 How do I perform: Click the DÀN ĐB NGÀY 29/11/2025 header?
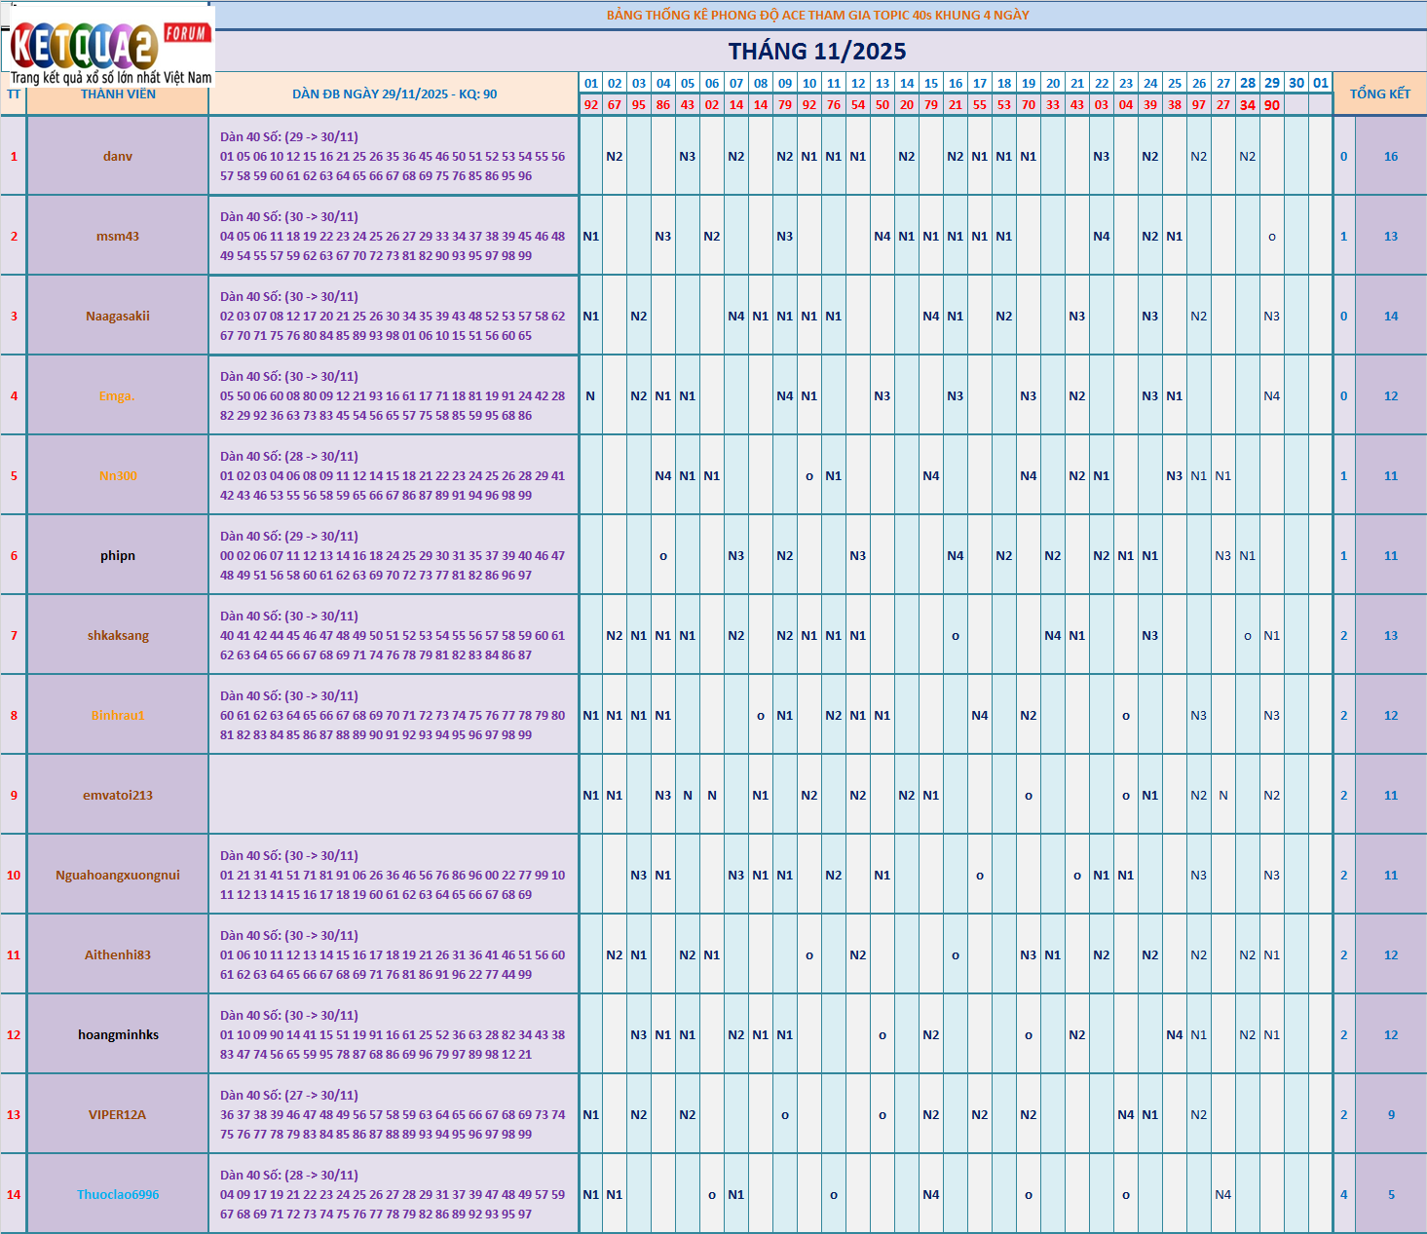point(394,94)
